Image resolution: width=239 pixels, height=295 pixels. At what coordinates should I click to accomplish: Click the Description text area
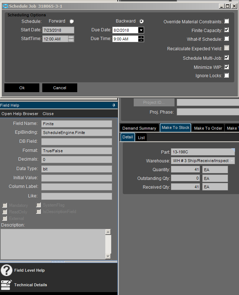click(x=53, y=244)
